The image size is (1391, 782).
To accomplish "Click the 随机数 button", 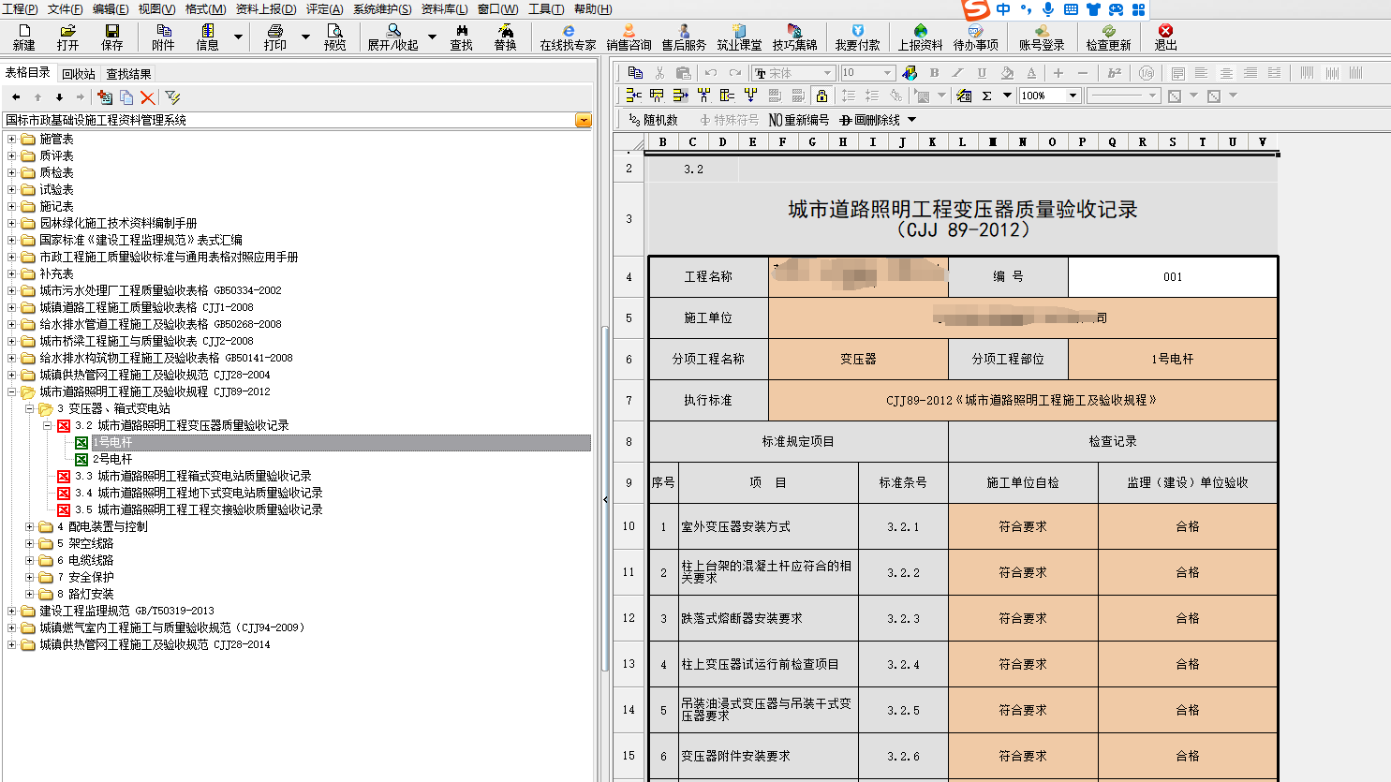I will 653,120.
